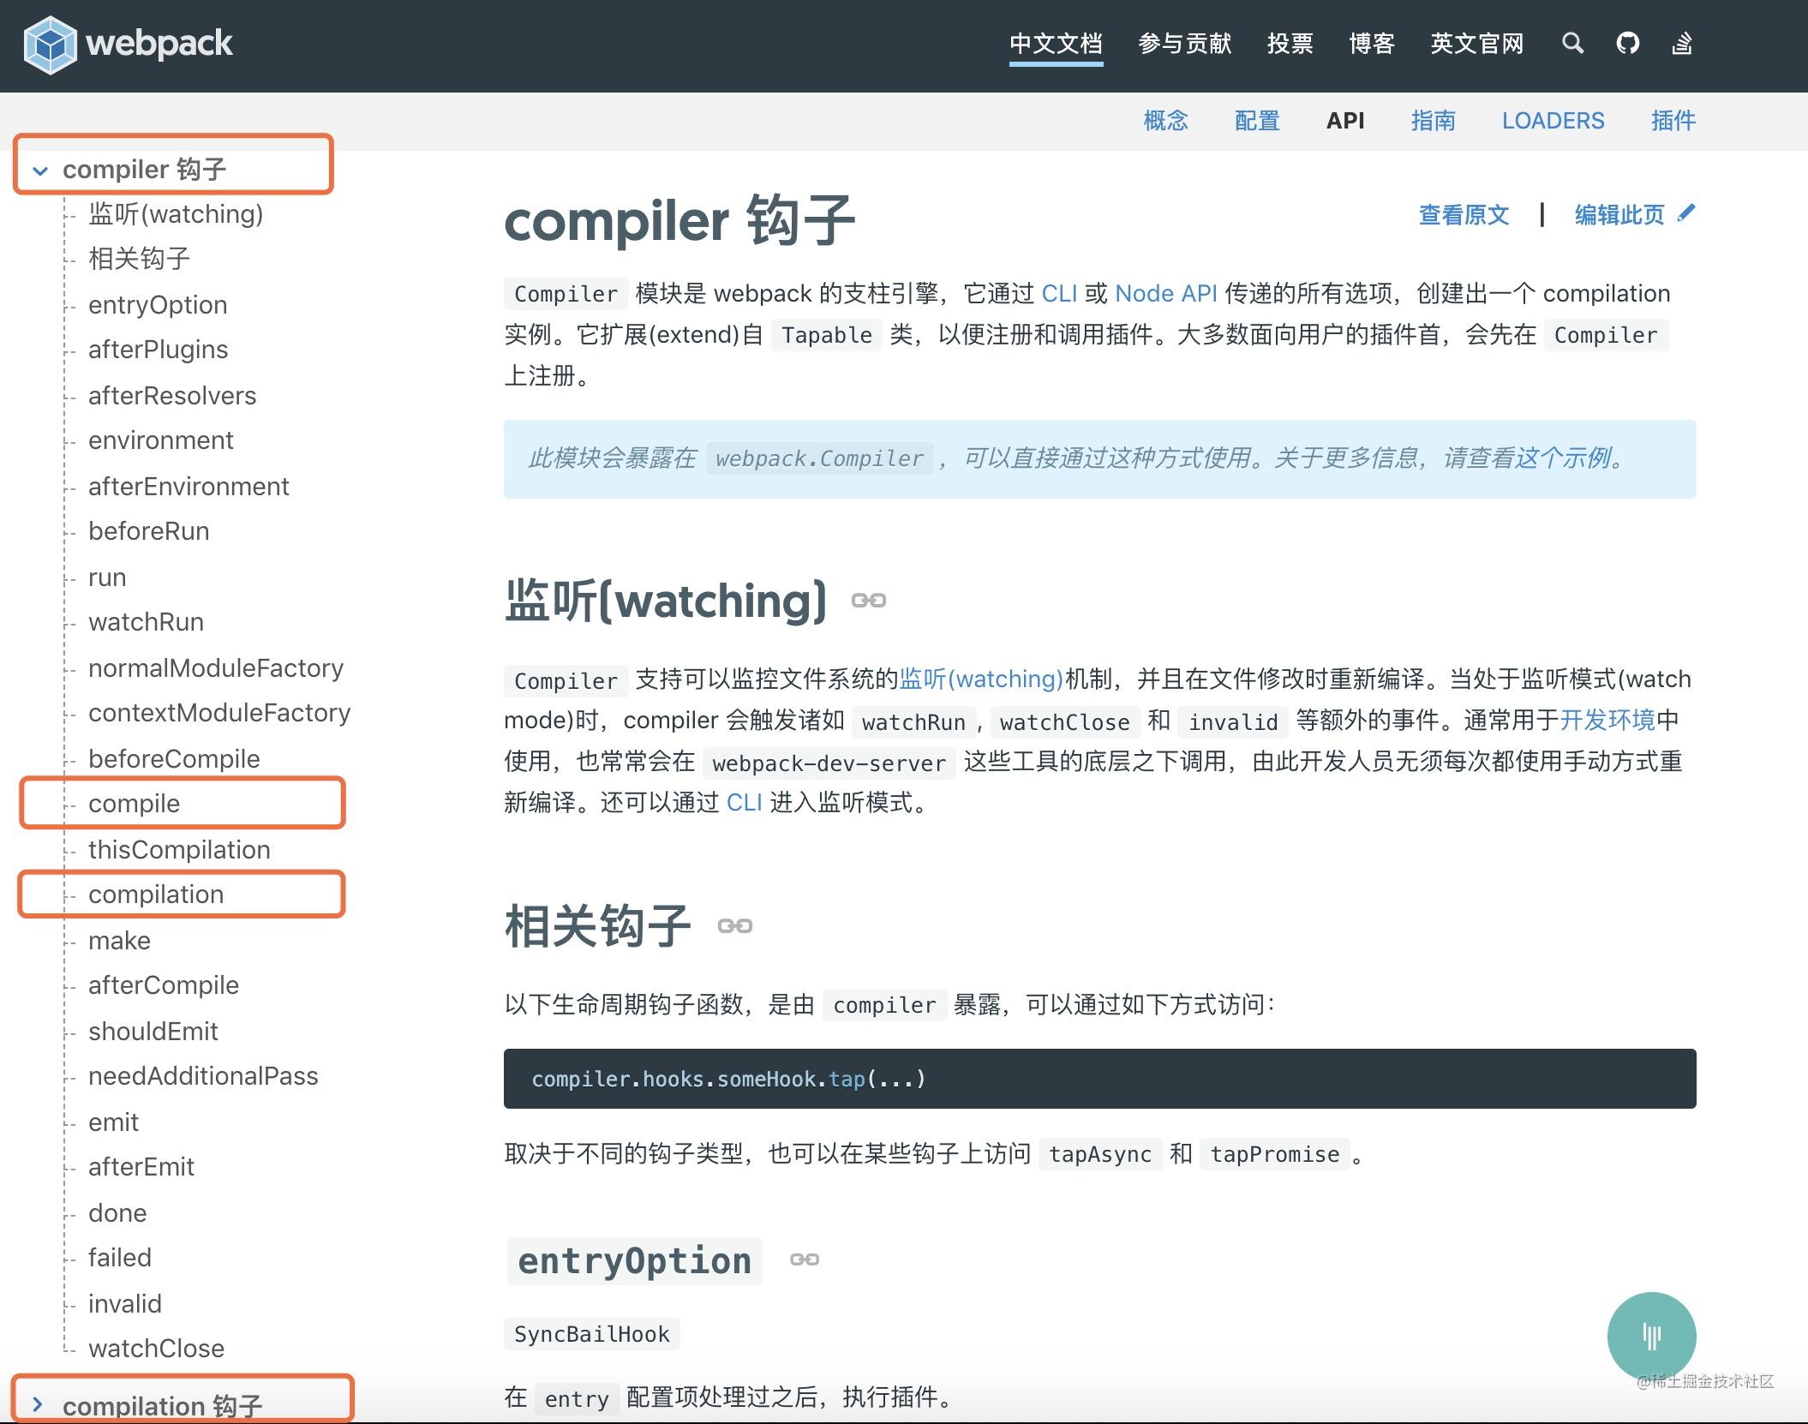Follow the Node API link

tap(1166, 294)
